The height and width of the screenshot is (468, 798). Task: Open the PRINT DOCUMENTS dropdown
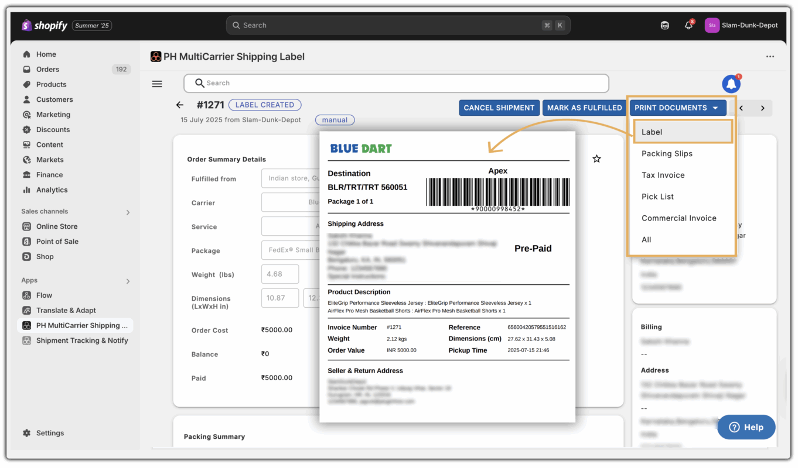tap(678, 108)
